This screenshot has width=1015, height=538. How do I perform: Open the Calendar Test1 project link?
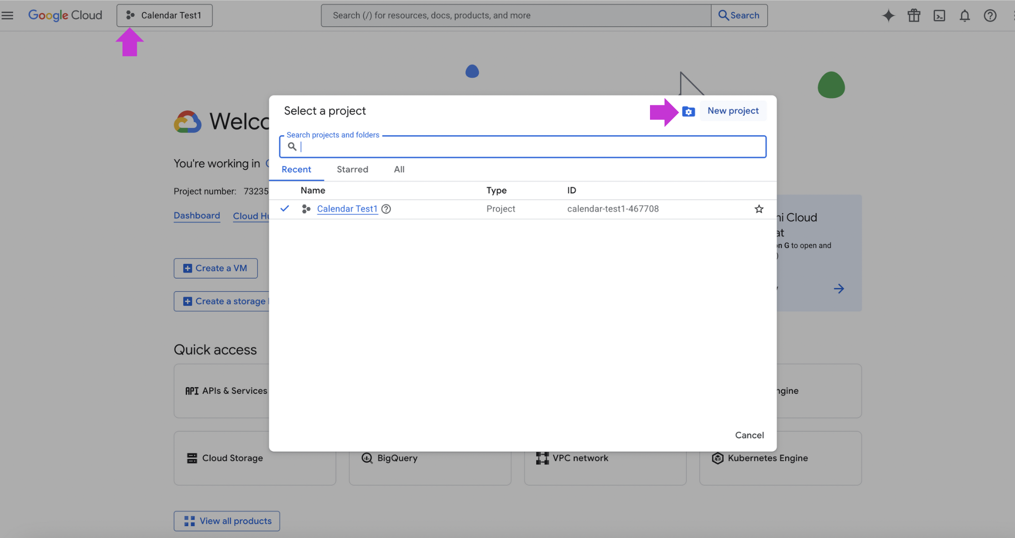tap(347, 209)
